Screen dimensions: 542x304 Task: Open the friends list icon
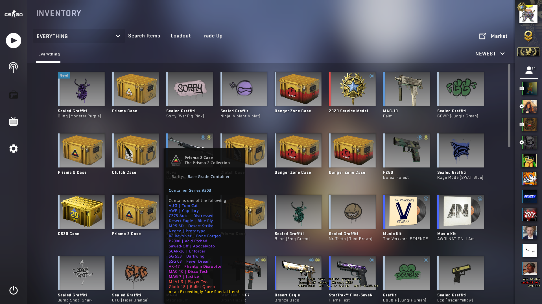(529, 70)
